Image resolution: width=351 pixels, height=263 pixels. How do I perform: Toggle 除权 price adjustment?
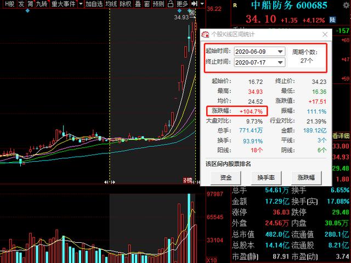pyautogui.click(x=126, y=4)
